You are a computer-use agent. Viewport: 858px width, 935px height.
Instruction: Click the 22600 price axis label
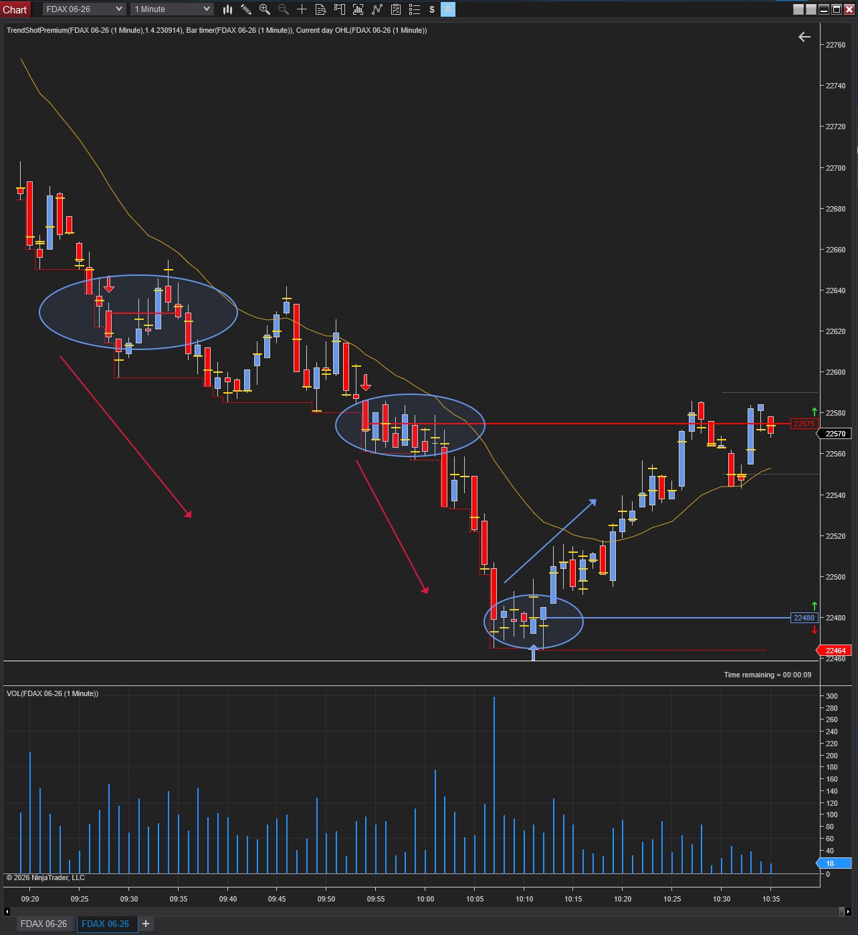[x=836, y=372]
